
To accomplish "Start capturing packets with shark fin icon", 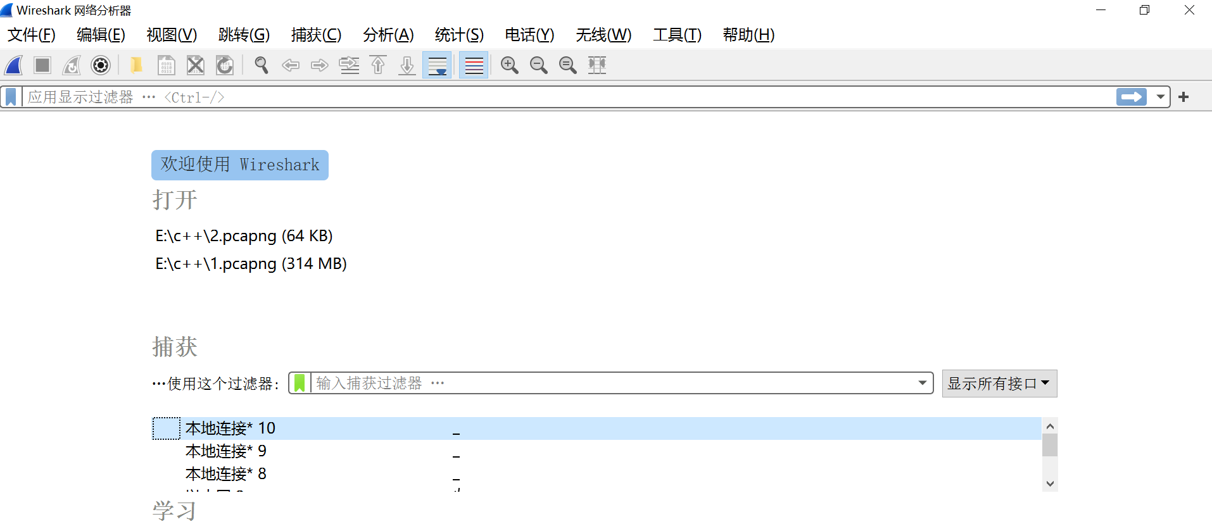I will point(14,65).
